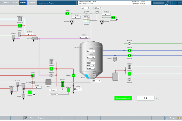Switch to the Гребенка tab
This screenshot has height=121, width=182.
point(32,2)
